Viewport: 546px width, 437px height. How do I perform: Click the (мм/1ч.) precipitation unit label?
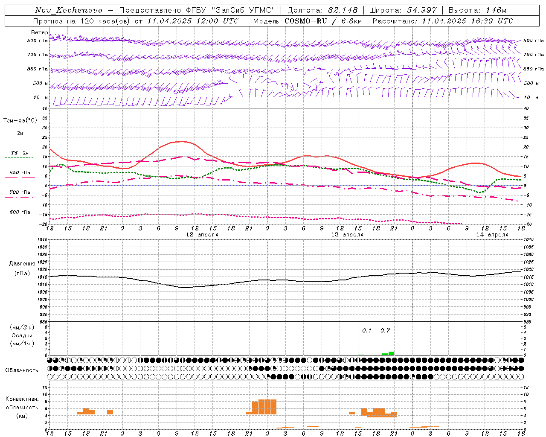pos(22,344)
